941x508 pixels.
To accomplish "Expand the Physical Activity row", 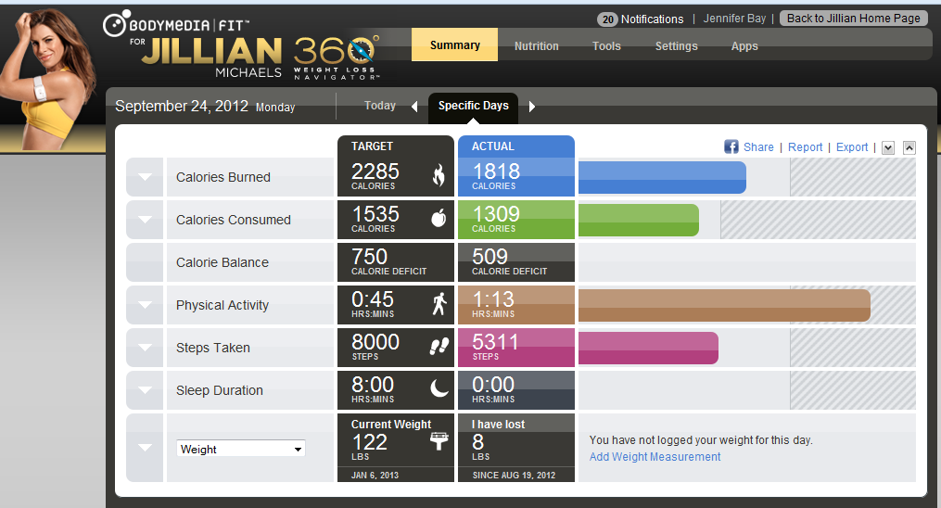I will (145, 305).
